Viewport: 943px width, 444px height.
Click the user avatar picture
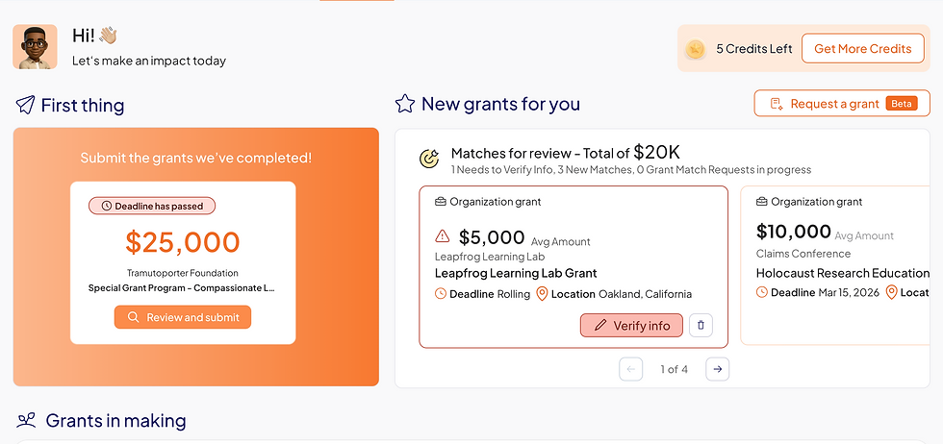coord(35,47)
